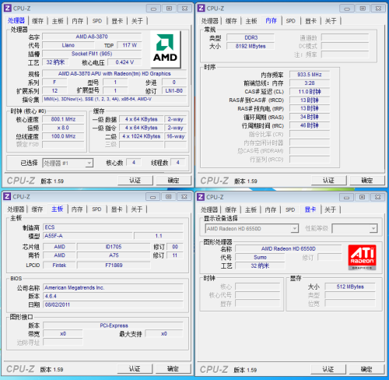Screen dimensions: 389x380
Task: Open the 性能等级 dropdown in graphics window
Action: 355,229
